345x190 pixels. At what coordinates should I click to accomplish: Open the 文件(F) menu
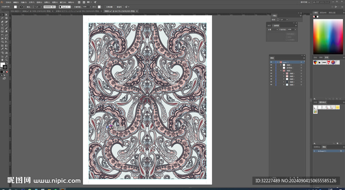tap(8, 2)
